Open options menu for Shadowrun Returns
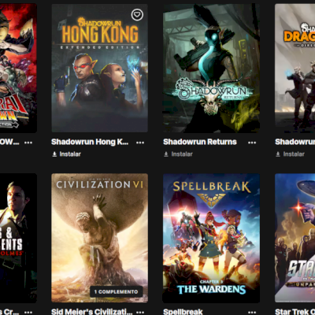This screenshot has width=315, height=315. [x=252, y=143]
